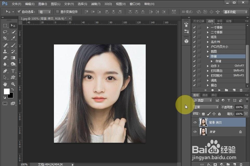Open the 组 auto-select dropdown
This screenshot has width=250, height=166.
click(44, 12)
